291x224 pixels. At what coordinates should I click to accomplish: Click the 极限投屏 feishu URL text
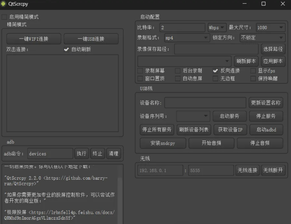coord(59,215)
